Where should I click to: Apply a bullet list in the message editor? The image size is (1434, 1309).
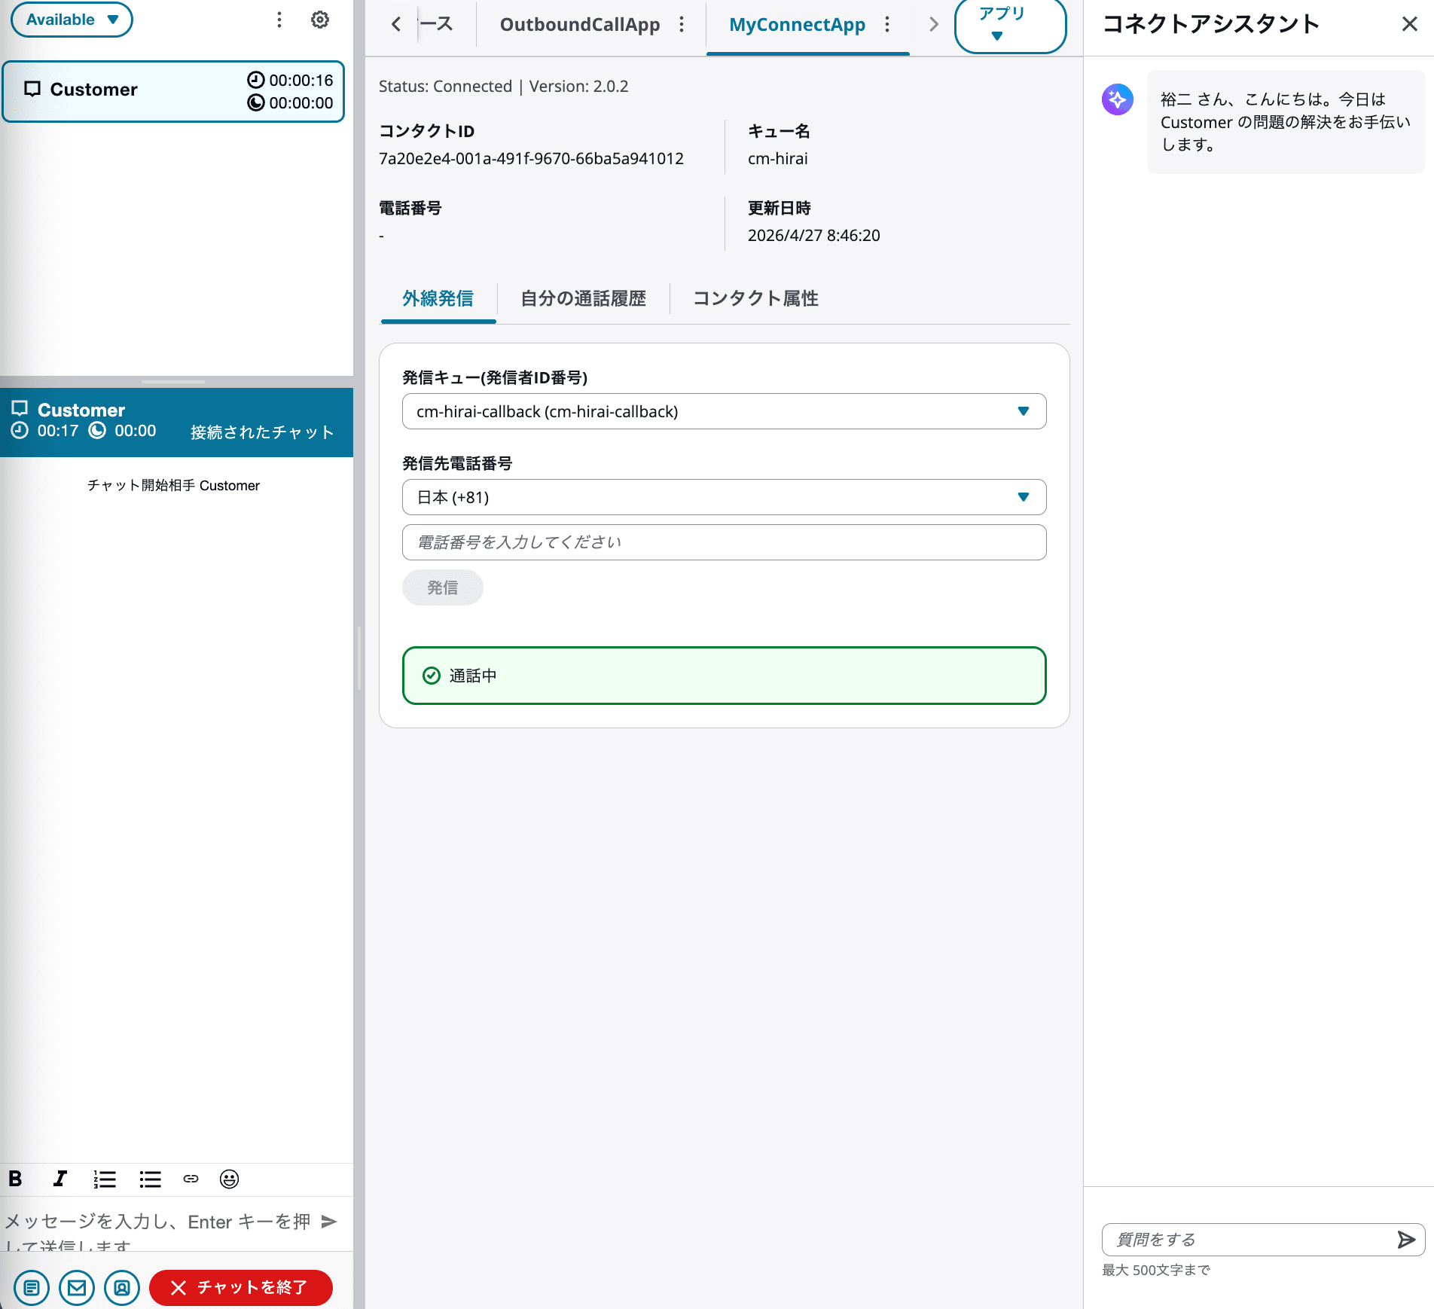coord(149,1179)
